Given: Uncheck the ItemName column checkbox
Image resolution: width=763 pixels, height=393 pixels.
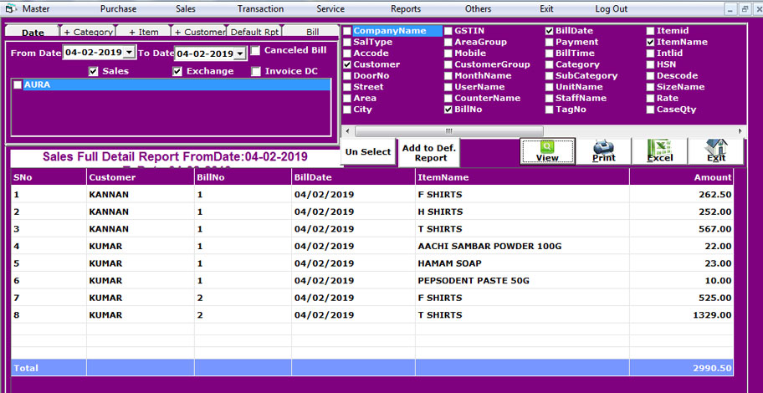Looking at the screenshot, I should [651, 43].
